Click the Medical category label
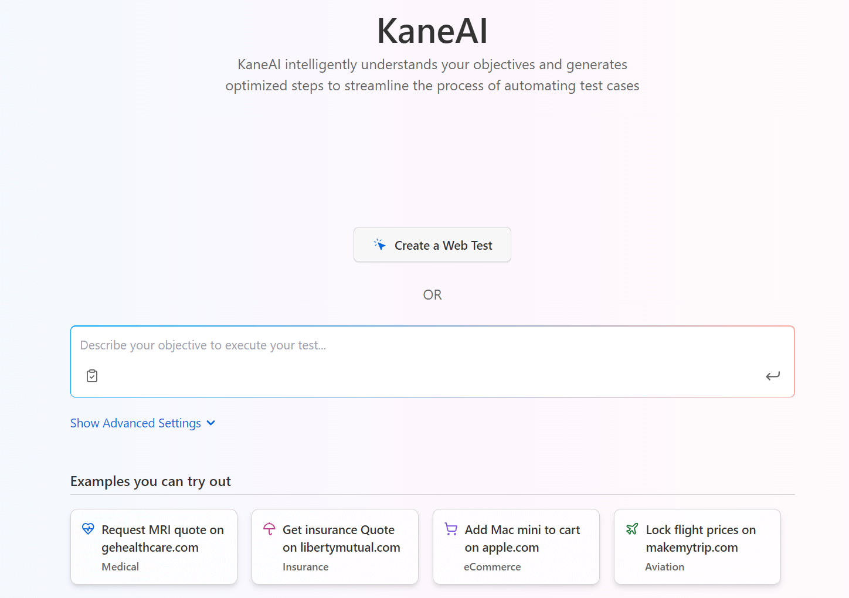The image size is (849, 598). (x=120, y=566)
